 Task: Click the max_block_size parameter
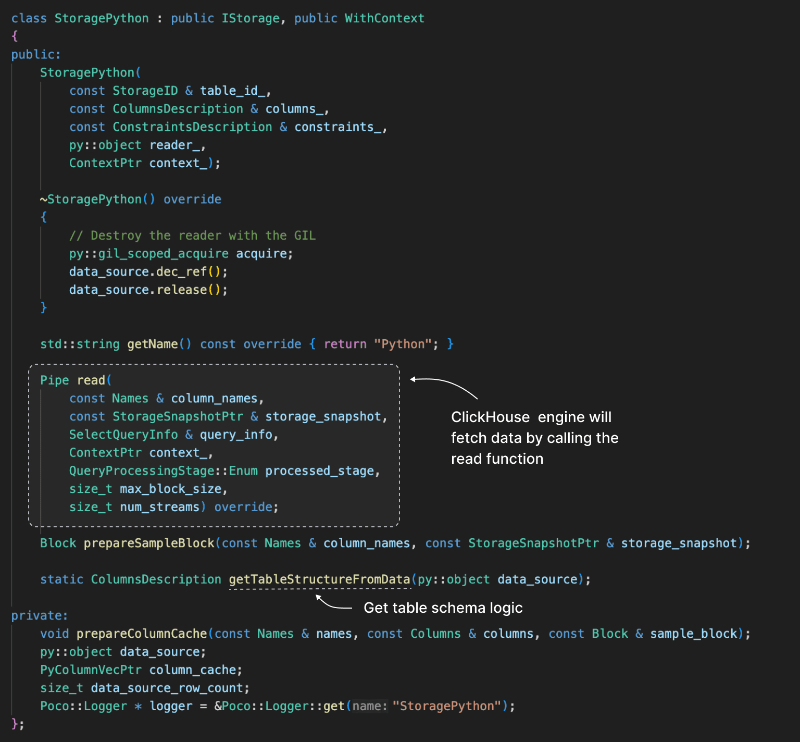[x=171, y=489]
